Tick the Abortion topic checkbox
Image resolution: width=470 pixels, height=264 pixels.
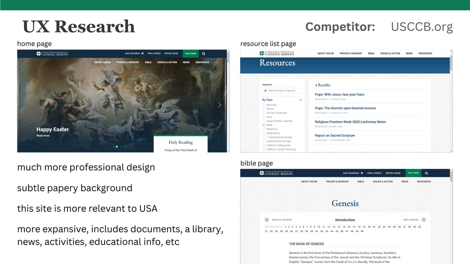[264, 105]
